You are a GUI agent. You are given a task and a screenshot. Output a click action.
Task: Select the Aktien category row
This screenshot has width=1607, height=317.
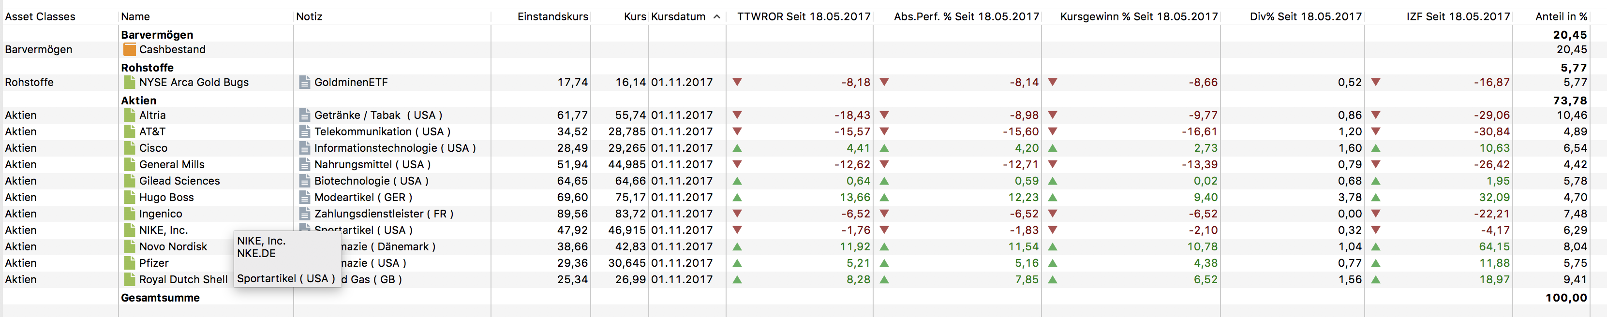[x=138, y=100]
